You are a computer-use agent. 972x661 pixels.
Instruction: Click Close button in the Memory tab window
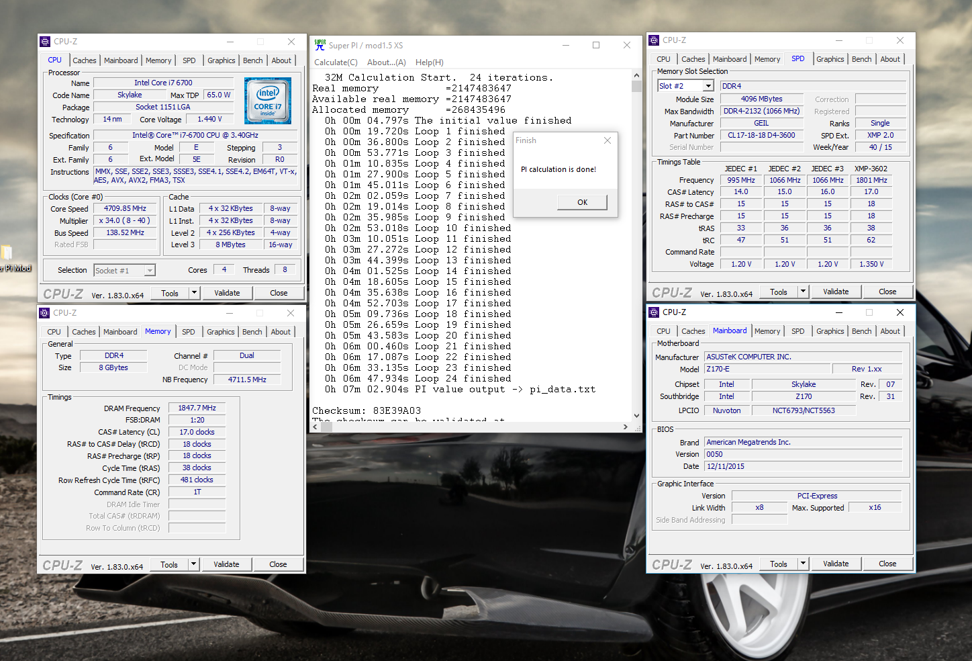click(x=278, y=564)
